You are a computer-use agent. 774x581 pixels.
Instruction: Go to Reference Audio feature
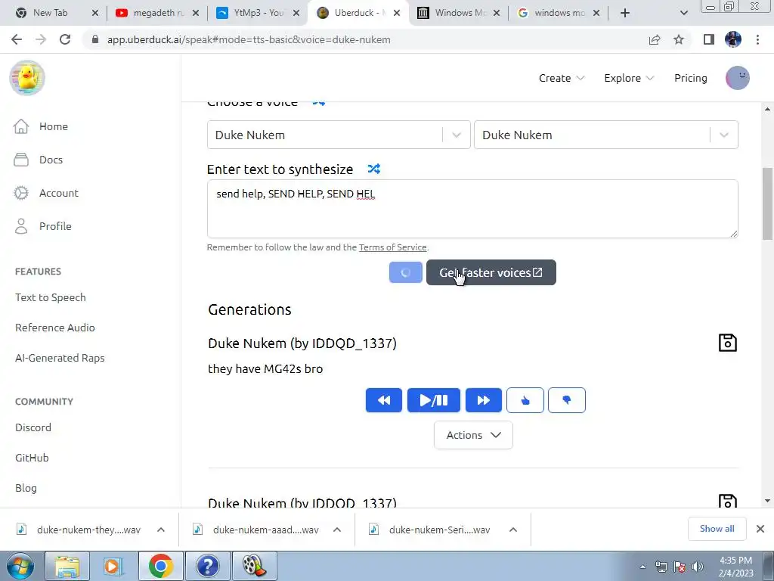pyautogui.click(x=54, y=328)
